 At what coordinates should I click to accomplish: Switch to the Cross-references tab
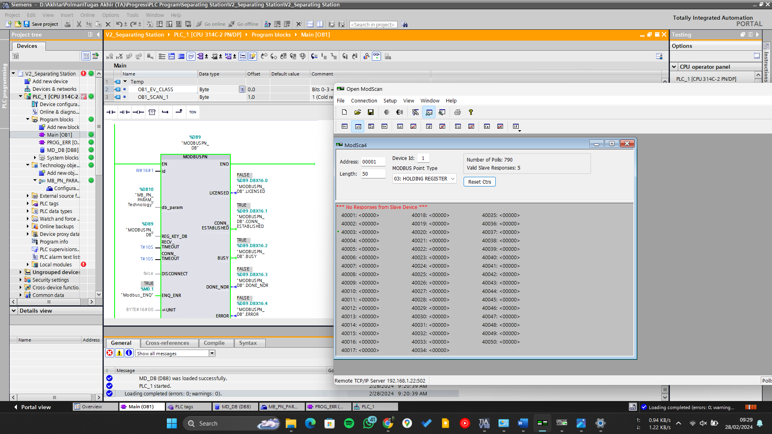tap(167, 343)
